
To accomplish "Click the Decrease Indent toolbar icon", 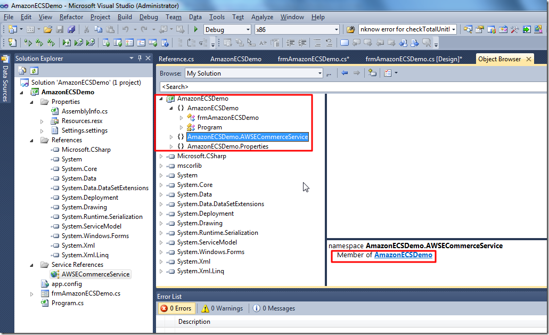I will [x=291, y=43].
